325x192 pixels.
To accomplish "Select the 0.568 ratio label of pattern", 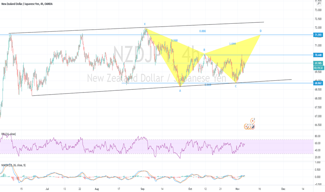I will (174, 40).
